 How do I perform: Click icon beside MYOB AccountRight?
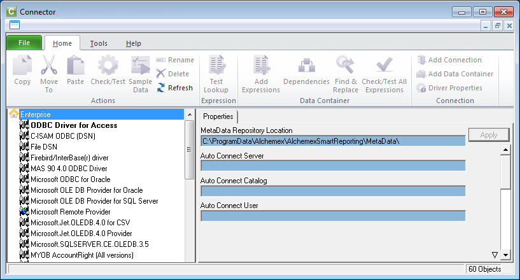tap(24, 255)
